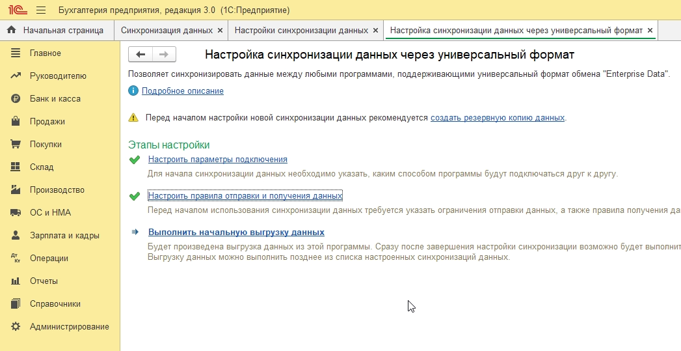Viewport: 681px width, 351px height.
Task: Click the 1C logo icon
Action: click(17, 10)
